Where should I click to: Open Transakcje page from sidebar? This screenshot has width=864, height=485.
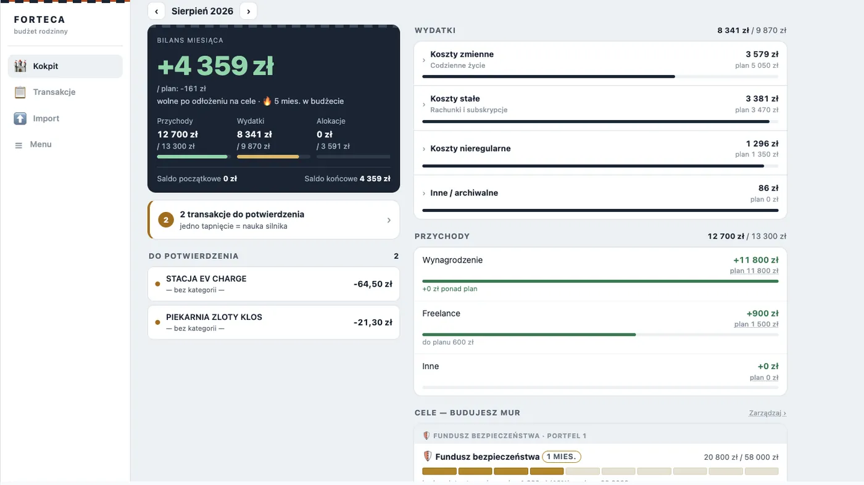click(x=65, y=92)
